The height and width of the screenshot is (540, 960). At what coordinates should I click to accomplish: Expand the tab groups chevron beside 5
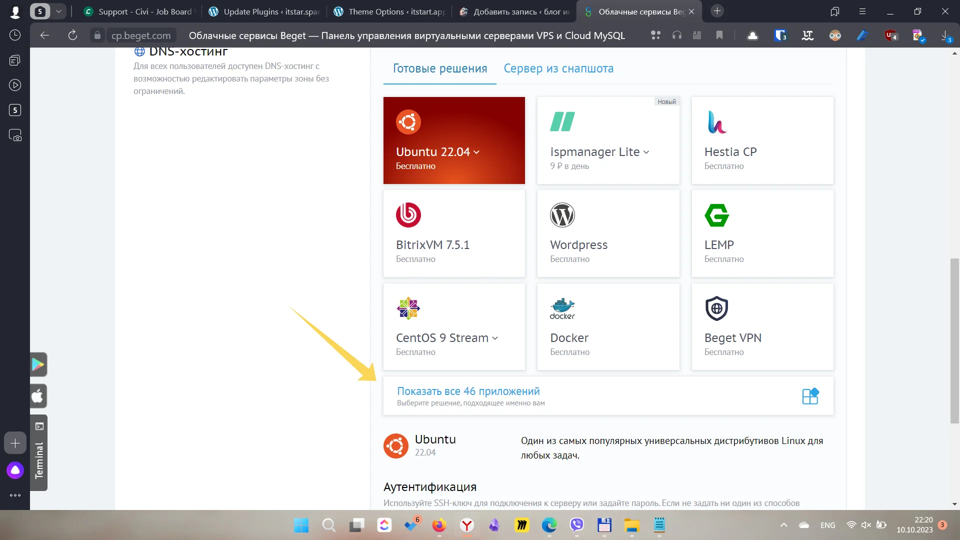[58, 11]
